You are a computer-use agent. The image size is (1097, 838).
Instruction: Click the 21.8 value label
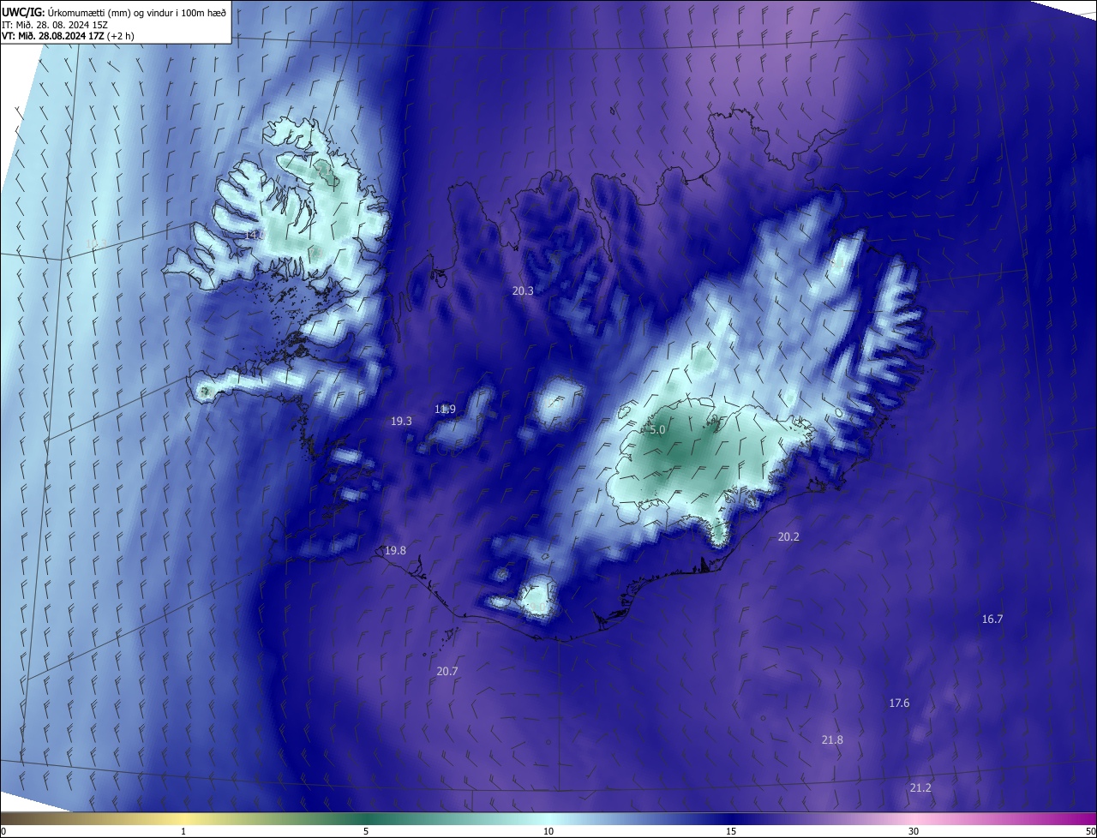point(831,740)
